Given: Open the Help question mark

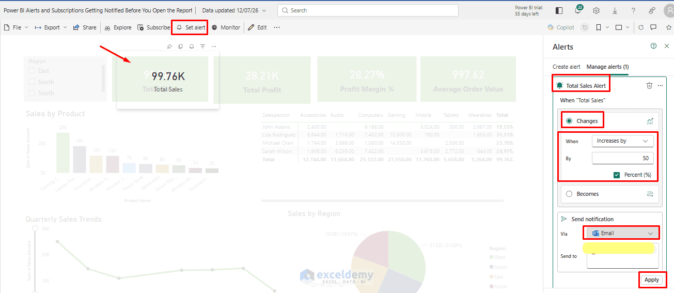Looking at the screenshot, I should 633,10.
